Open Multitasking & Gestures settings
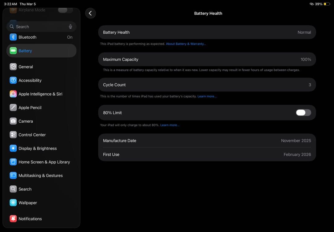Screen dimensions: 334x232 click(41, 175)
